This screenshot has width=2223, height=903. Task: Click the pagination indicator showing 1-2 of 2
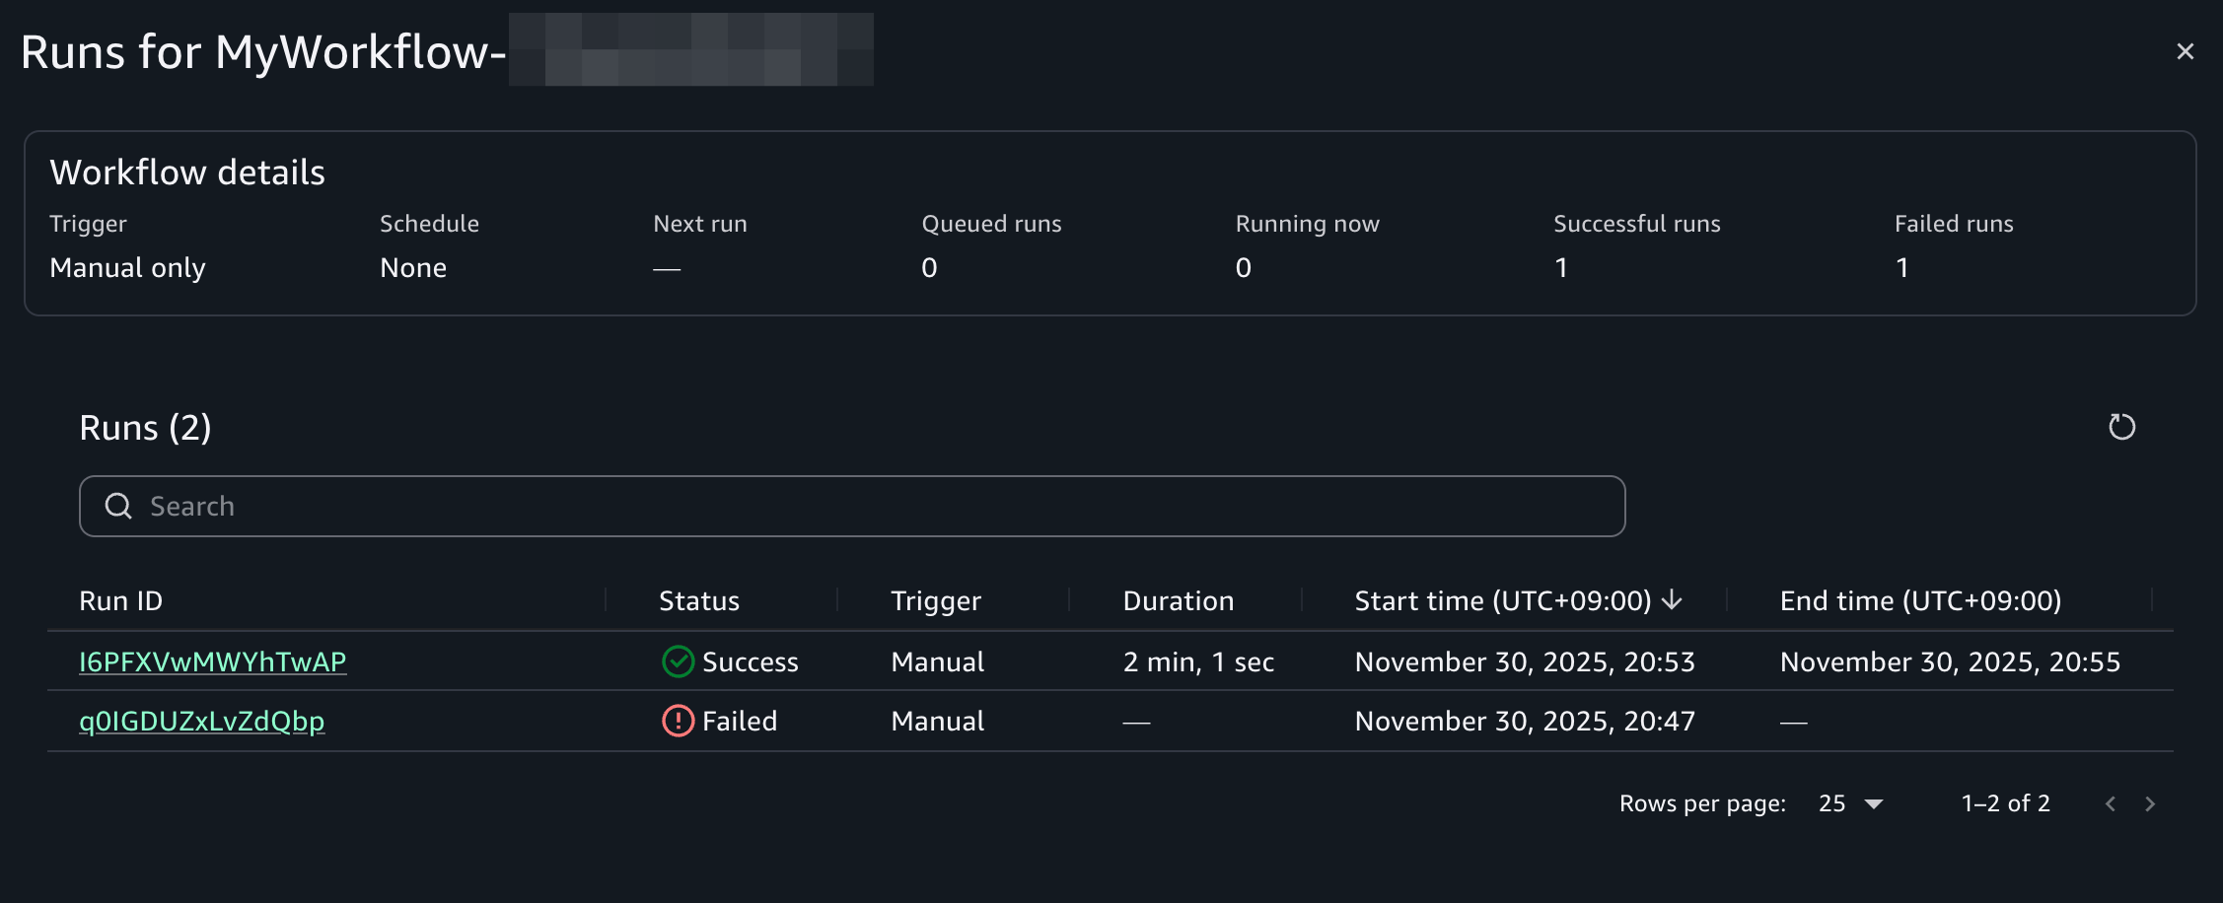[x=2004, y=803]
